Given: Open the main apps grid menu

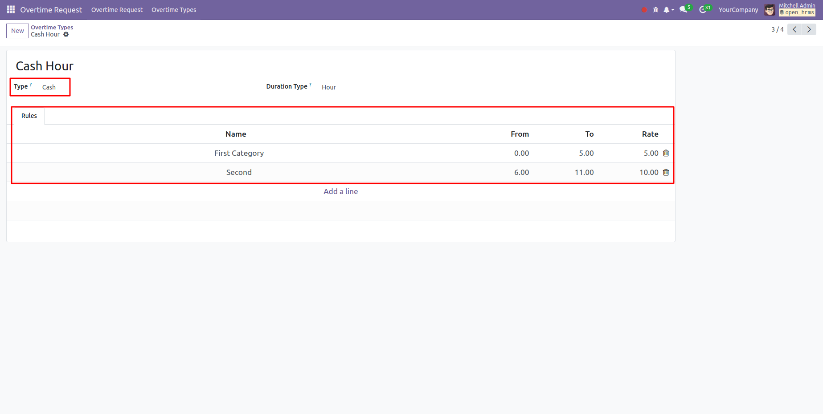Looking at the screenshot, I should click(x=11, y=9).
